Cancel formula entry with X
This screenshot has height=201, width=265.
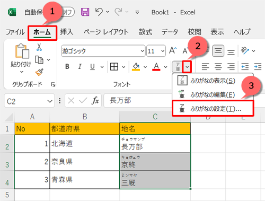coord(71,101)
